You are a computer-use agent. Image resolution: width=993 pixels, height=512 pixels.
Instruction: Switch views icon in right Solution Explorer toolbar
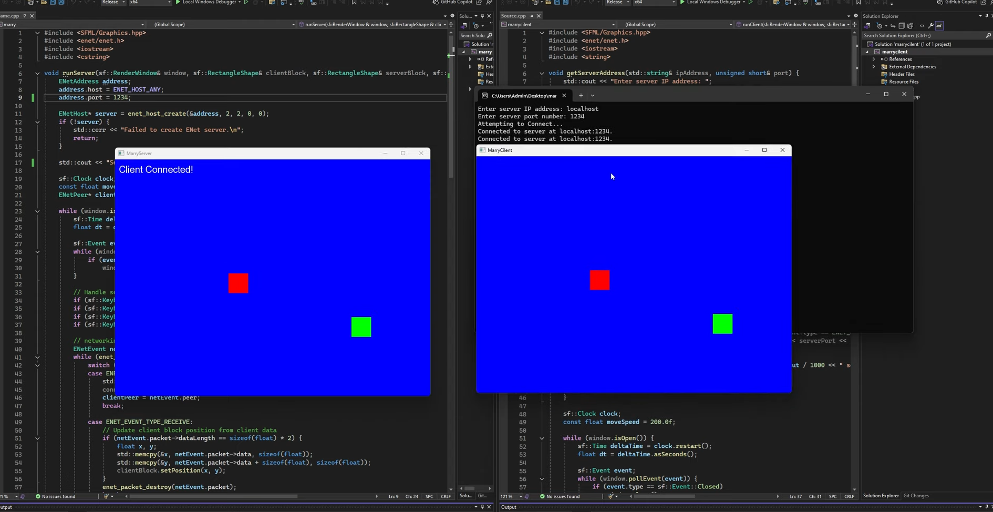(868, 26)
